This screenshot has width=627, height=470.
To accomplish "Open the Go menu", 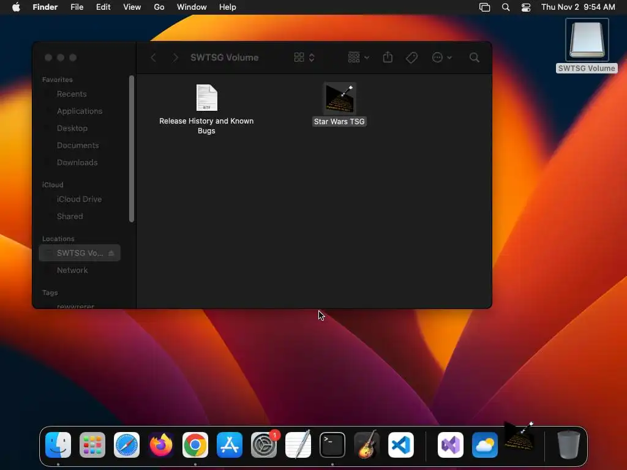I will pos(159,7).
